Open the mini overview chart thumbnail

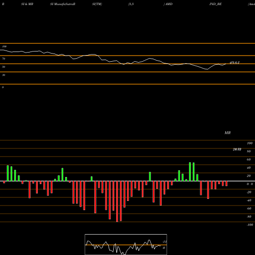[x=126, y=244]
